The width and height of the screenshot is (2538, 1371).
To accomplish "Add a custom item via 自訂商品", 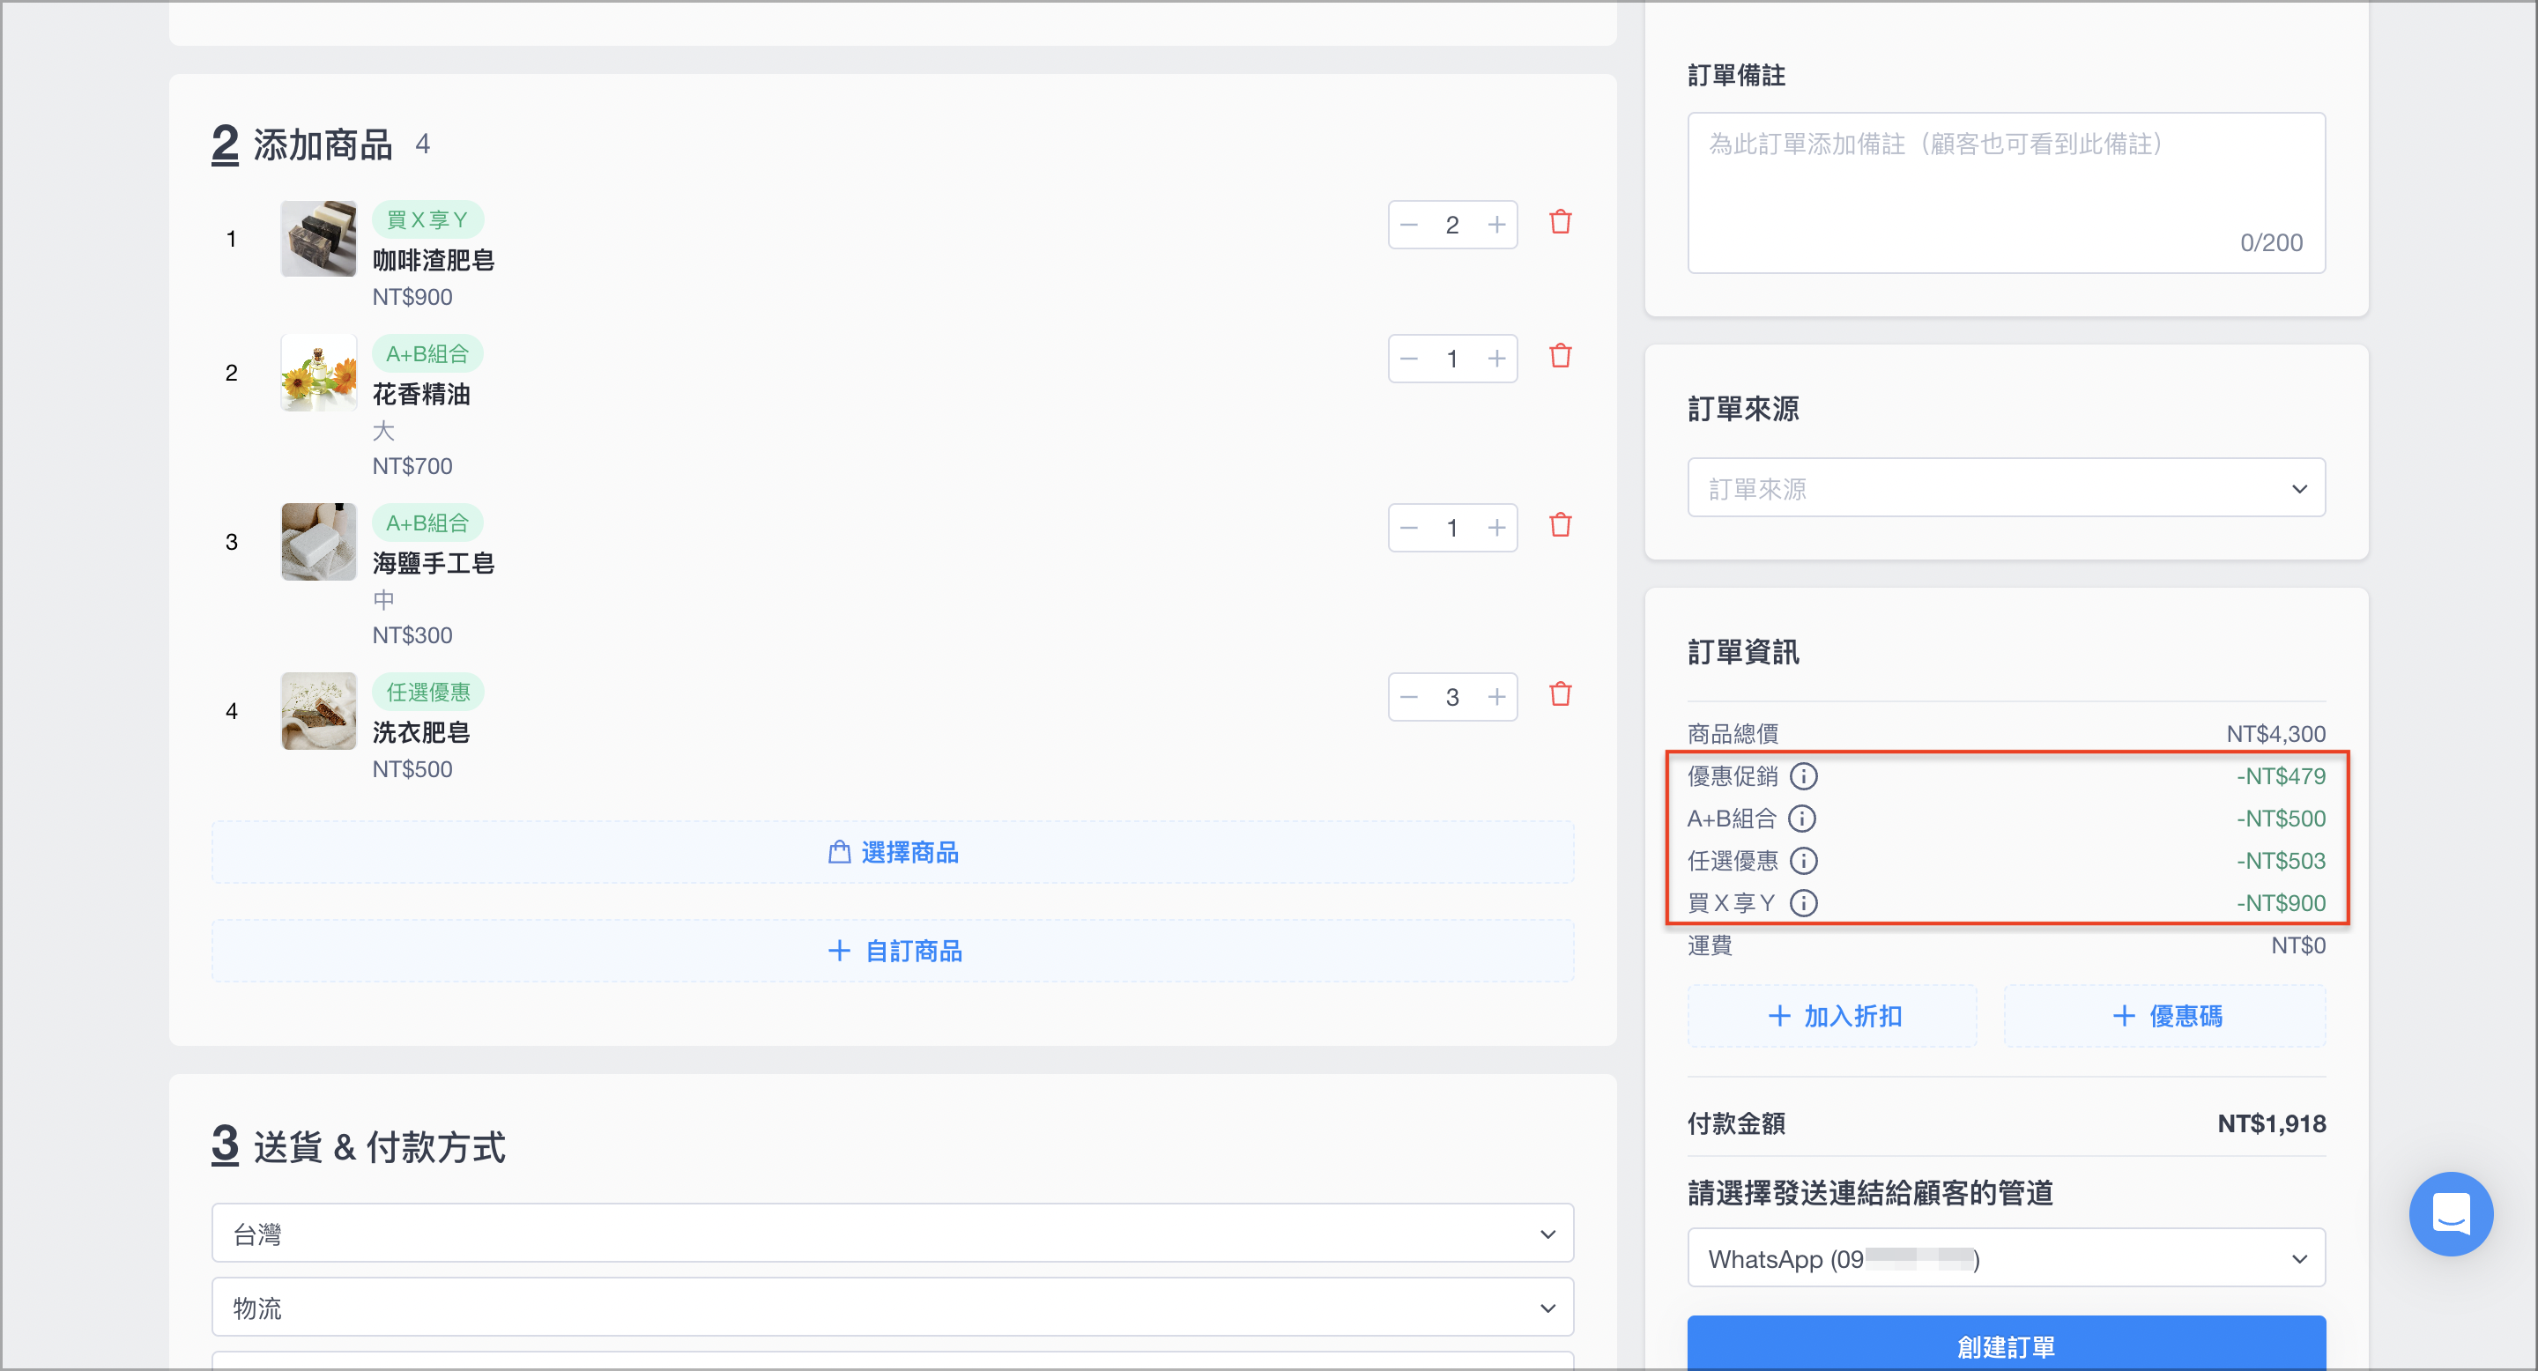I will (x=893, y=952).
